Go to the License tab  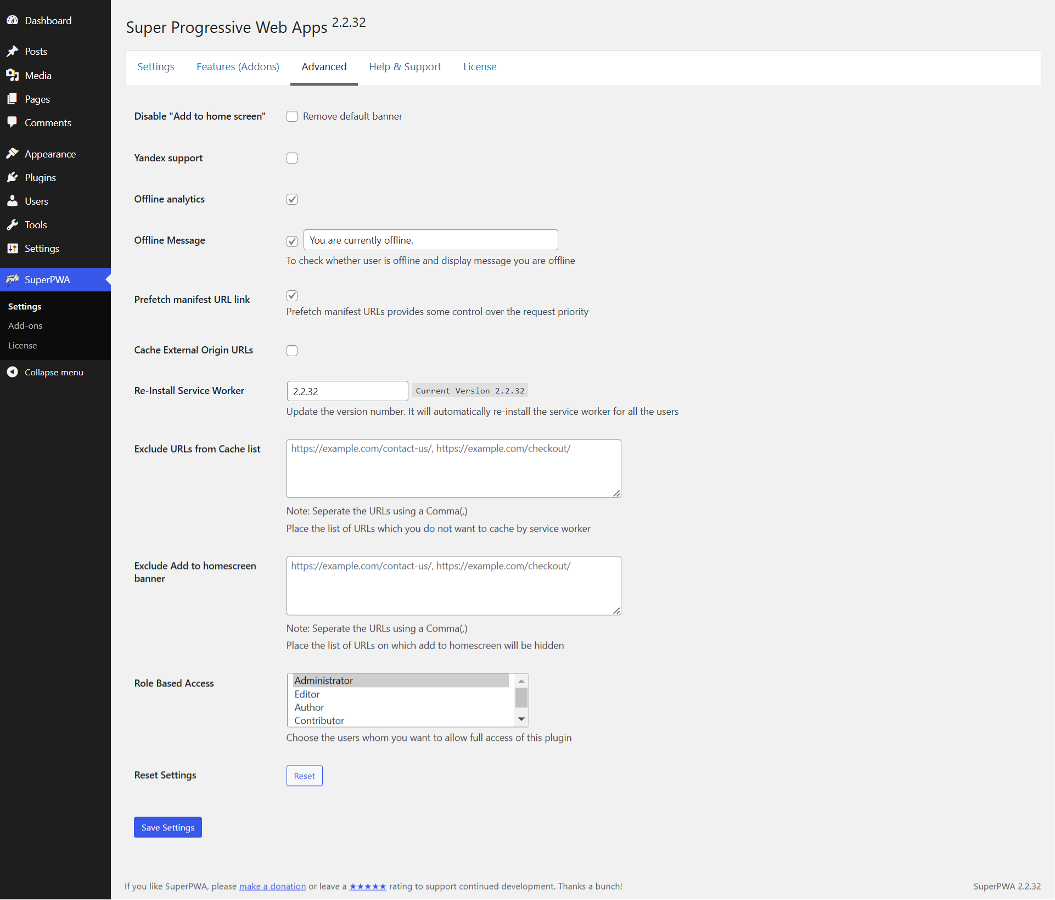coord(480,67)
